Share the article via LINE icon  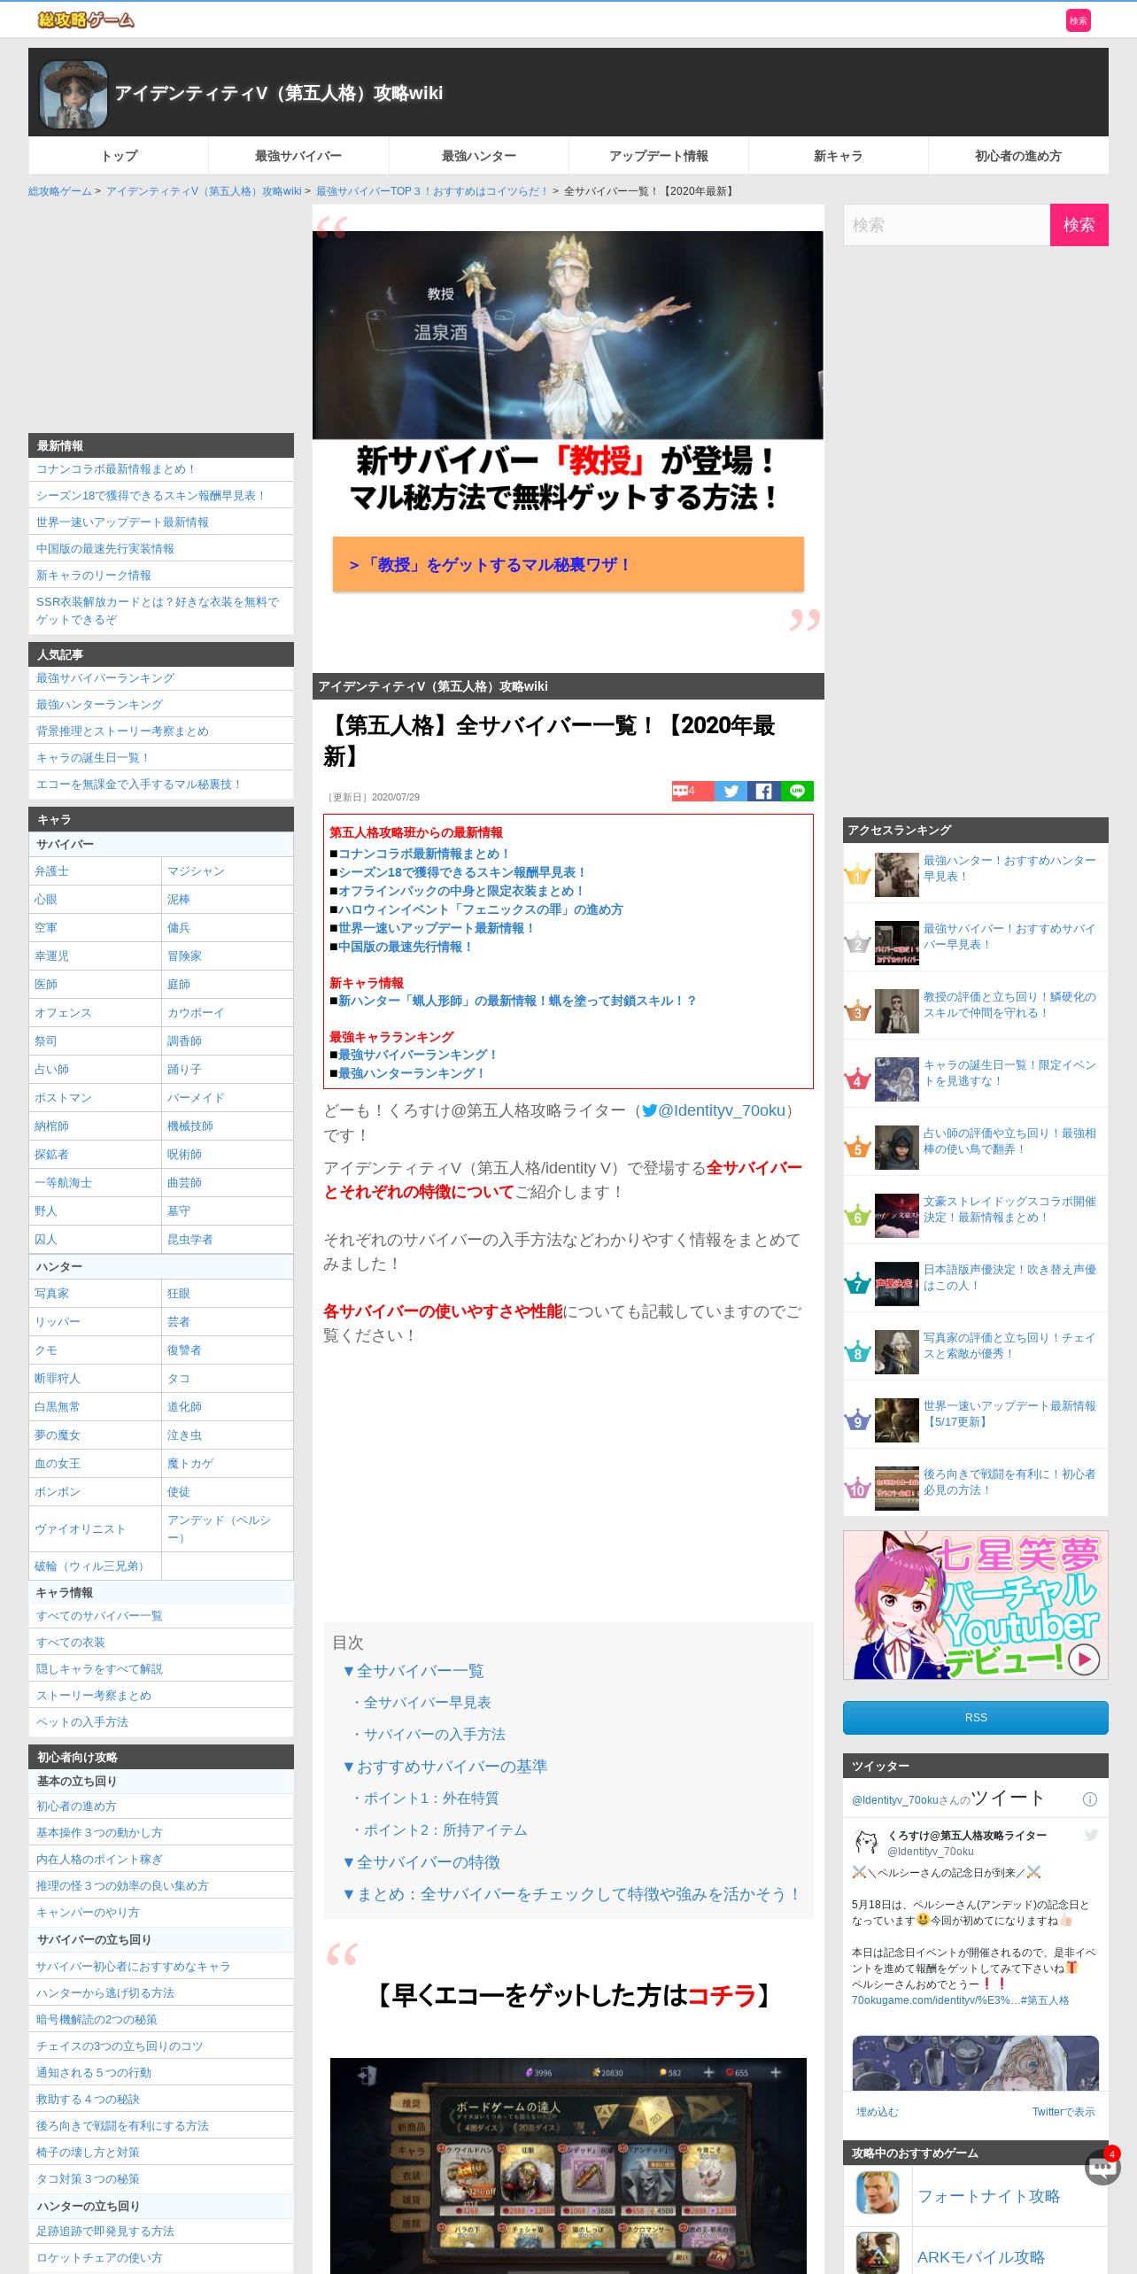point(797,791)
